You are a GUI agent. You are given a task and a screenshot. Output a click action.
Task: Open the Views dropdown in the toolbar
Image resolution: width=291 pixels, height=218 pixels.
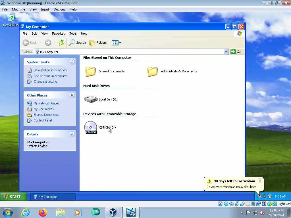tap(116, 43)
